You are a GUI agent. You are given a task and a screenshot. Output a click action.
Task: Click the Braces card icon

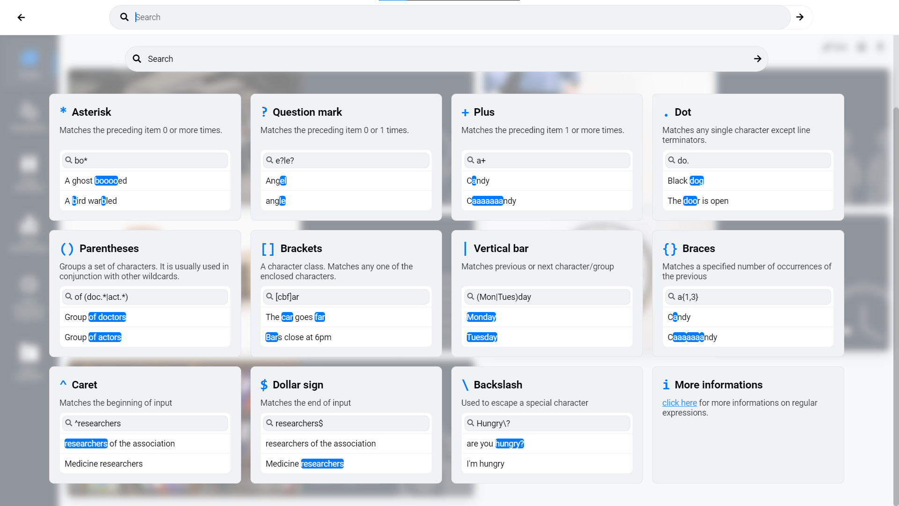coord(670,249)
